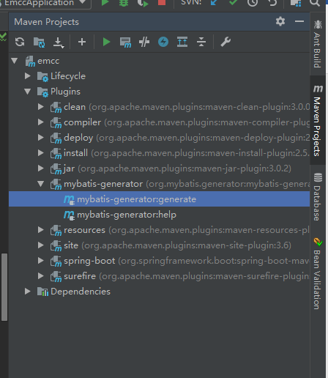
Task: Select the Plugins folder row
Action: [159, 92]
